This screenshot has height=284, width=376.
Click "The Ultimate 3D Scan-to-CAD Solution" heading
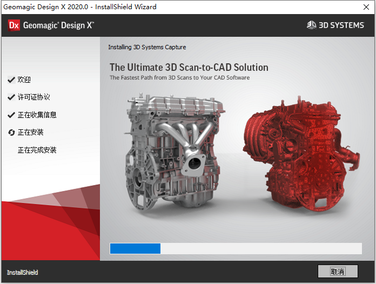pyautogui.click(x=189, y=68)
